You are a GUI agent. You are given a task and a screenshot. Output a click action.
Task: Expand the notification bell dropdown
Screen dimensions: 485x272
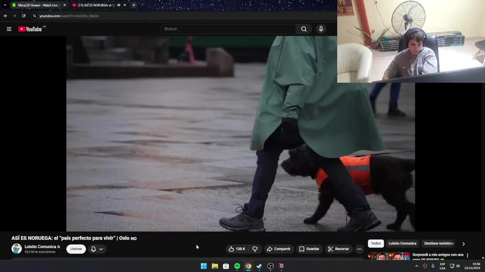pos(97,249)
